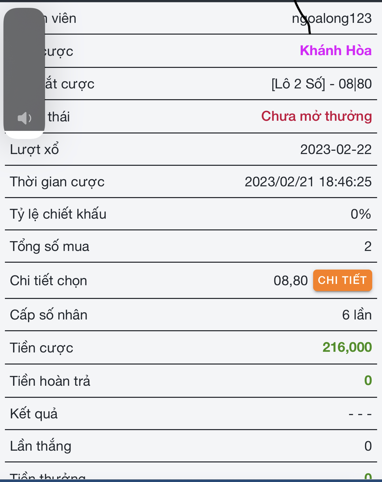Tap the bet time 2023/02/21 18:46:25

pos(308,182)
